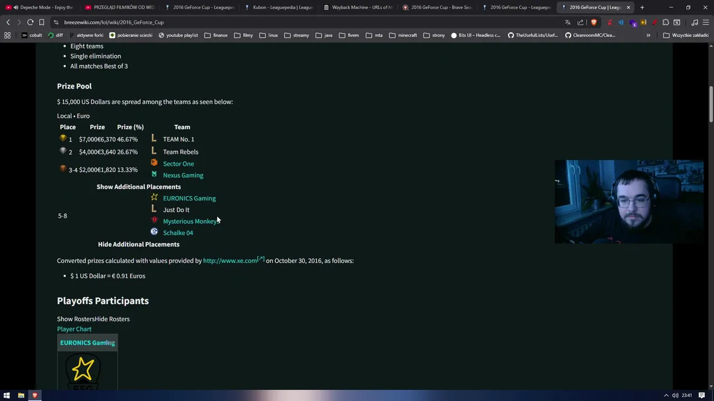This screenshot has height=401, width=714.
Task: Open Windows notification center icon
Action: click(x=702, y=395)
